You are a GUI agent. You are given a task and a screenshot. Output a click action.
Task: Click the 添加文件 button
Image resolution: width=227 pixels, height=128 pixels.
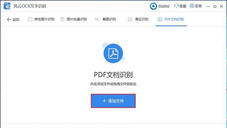pos(113,101)
